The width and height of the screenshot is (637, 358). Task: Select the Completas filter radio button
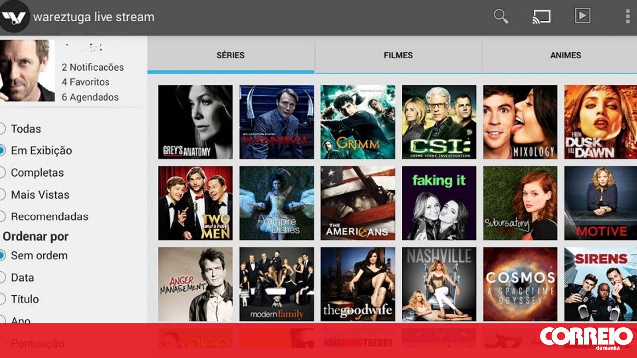(2, 173)
